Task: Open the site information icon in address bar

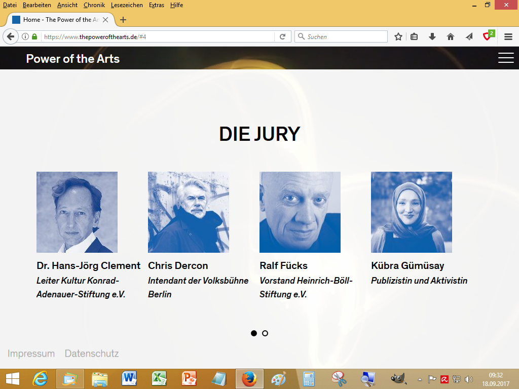Action: tap(25, 36)
